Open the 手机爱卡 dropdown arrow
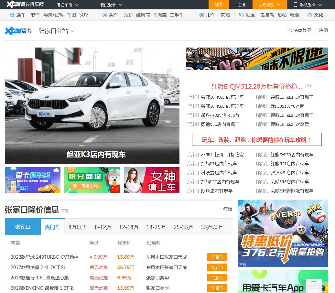This screenshot has height=293, width=335. coord(320,5)
